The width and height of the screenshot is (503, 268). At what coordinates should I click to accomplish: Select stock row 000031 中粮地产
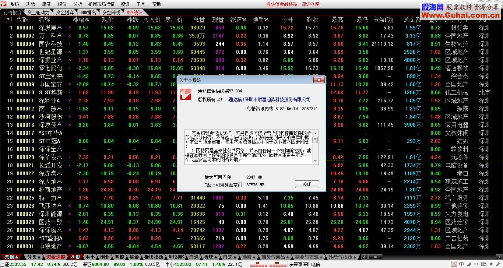(251, 246)
